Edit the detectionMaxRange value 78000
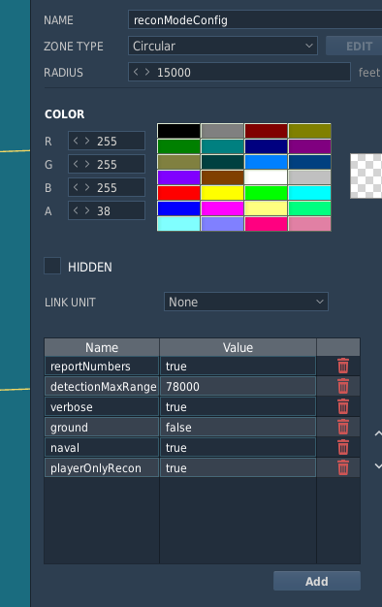This screenshot has height=607, width=382. [239, 386]
